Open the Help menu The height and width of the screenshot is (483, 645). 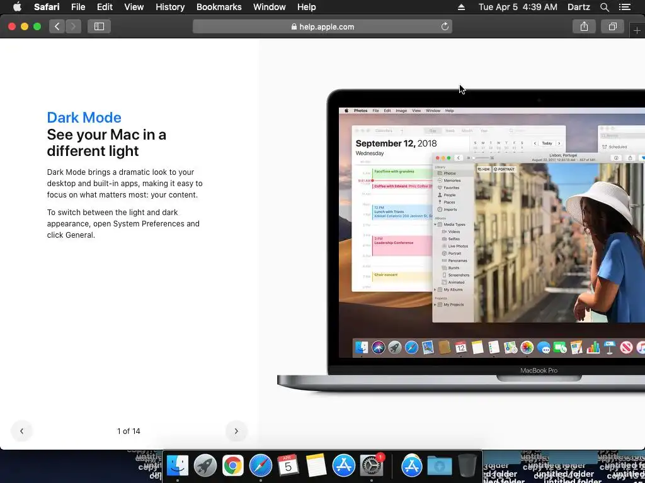click(x=307, y=7)
